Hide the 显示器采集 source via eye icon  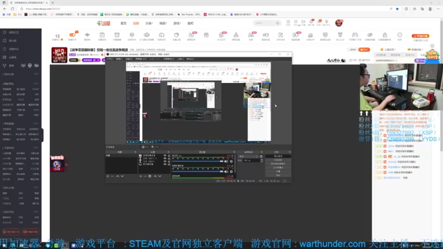click(x=165, y=164)
